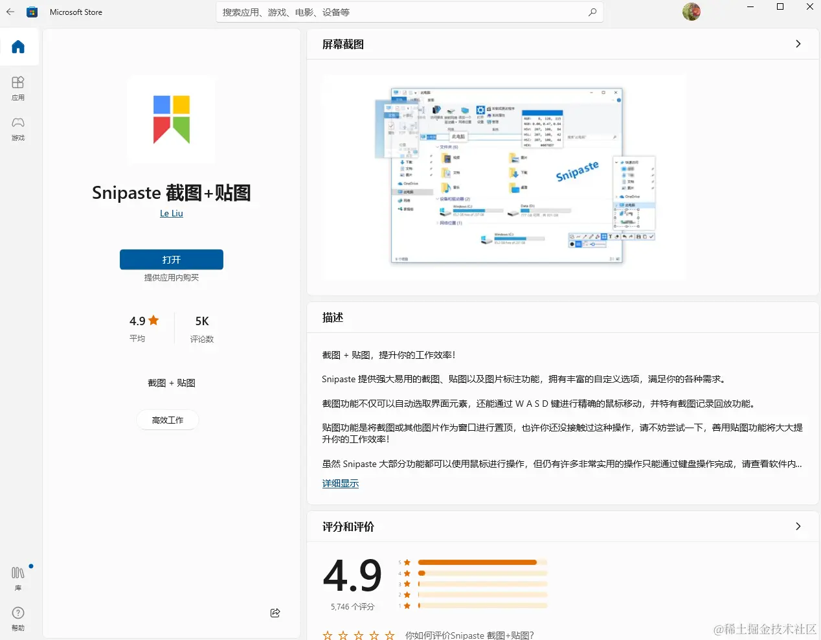Click the Snipaste 截图+贴图 title
The image size is (821, 640).
click(172, 192)
